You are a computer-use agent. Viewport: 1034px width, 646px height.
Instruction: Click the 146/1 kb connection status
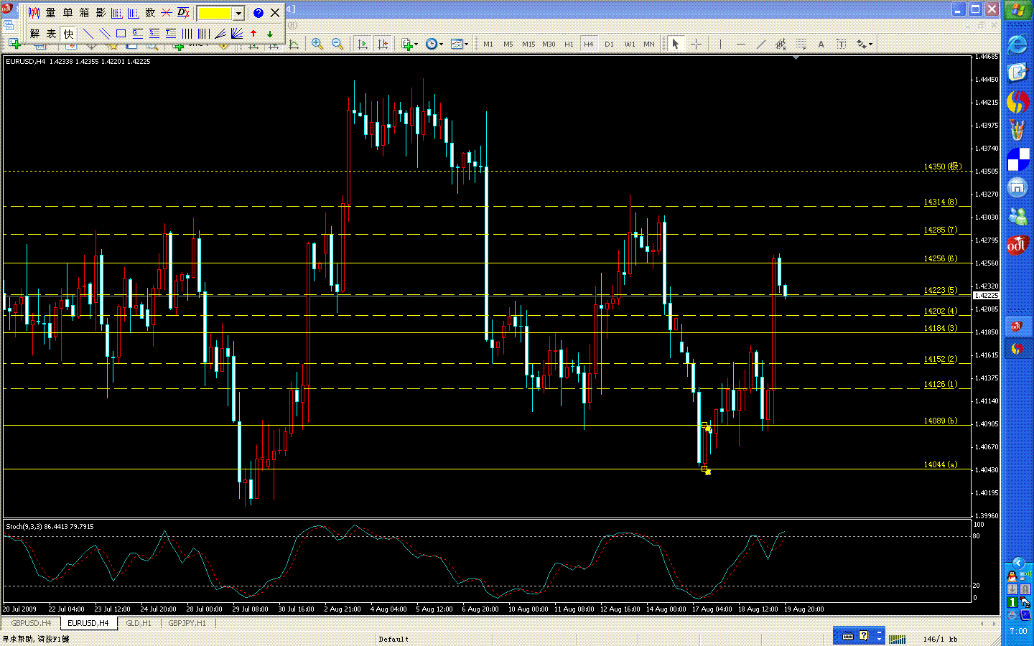[x=940, y=639]
